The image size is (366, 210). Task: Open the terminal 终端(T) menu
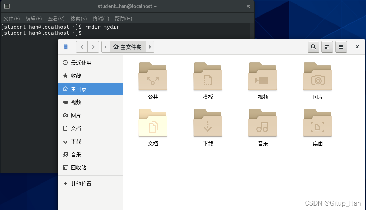click(101, 18)
